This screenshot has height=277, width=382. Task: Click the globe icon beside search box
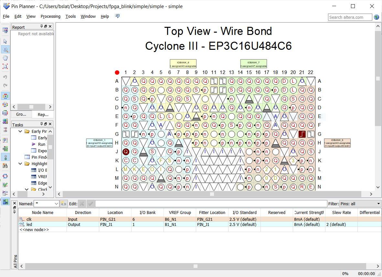377,17
